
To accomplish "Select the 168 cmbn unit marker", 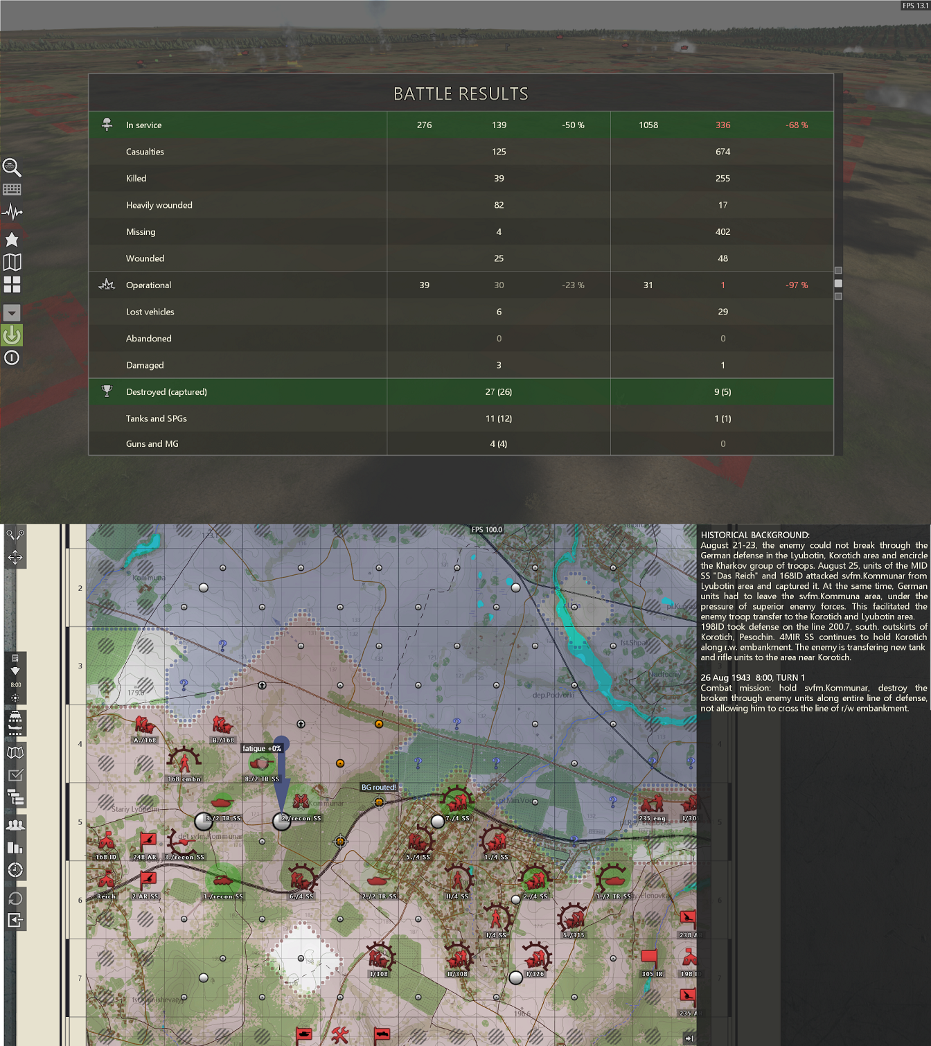I will [x=184, y=763].
